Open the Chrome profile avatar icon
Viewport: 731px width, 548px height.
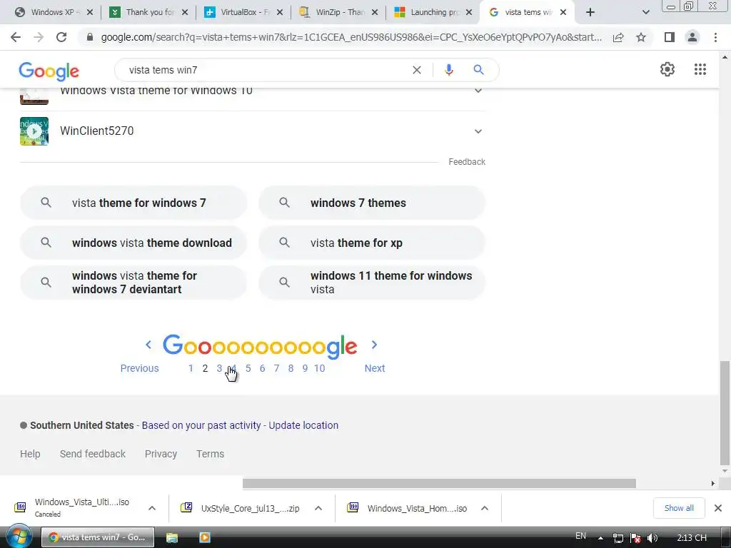coord(692,37)
